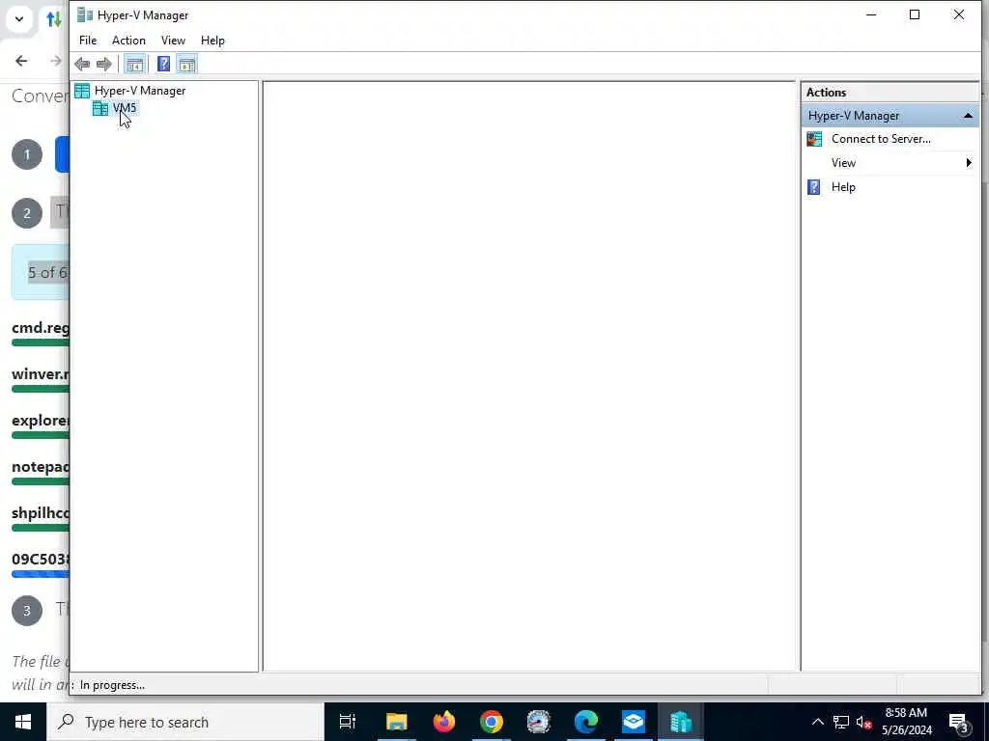Toggle the Show/Hide Console Tree toolbar icon
The height and width of the screenshot is (741, 989).
[x=134, y=64]
